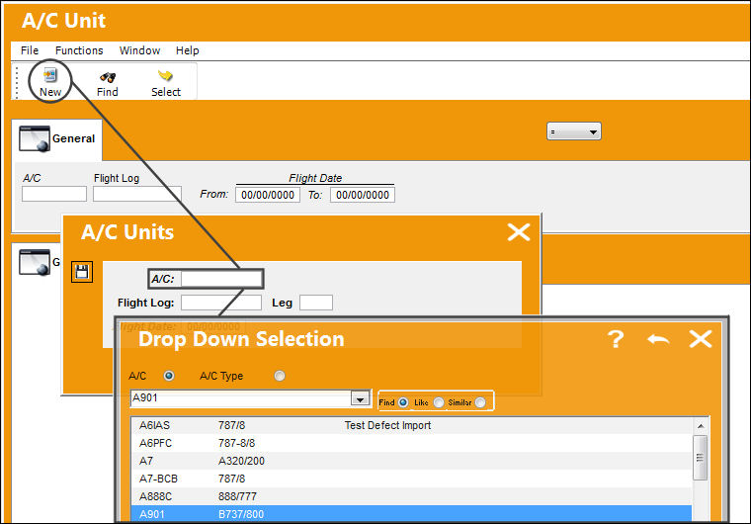The width and height of the screenshot is (751, 524).
Task: Select the A888C row
Action: (412, 496)
